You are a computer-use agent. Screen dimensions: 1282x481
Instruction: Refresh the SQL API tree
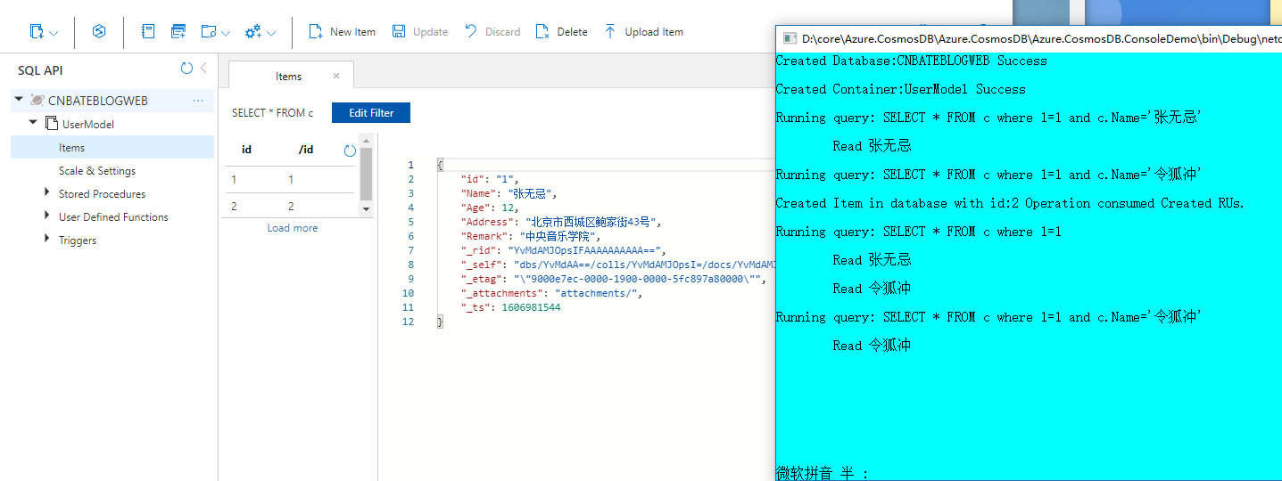pos(186,69)
